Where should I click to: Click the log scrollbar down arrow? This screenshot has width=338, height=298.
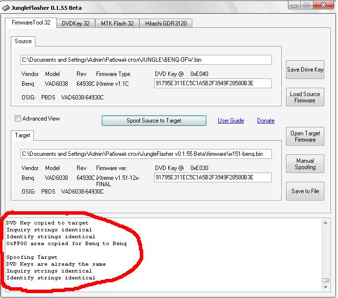(326, 287)
